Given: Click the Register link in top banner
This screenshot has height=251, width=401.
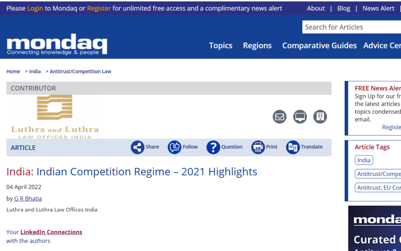Looking at the screenshot, I should coord(99,8).
